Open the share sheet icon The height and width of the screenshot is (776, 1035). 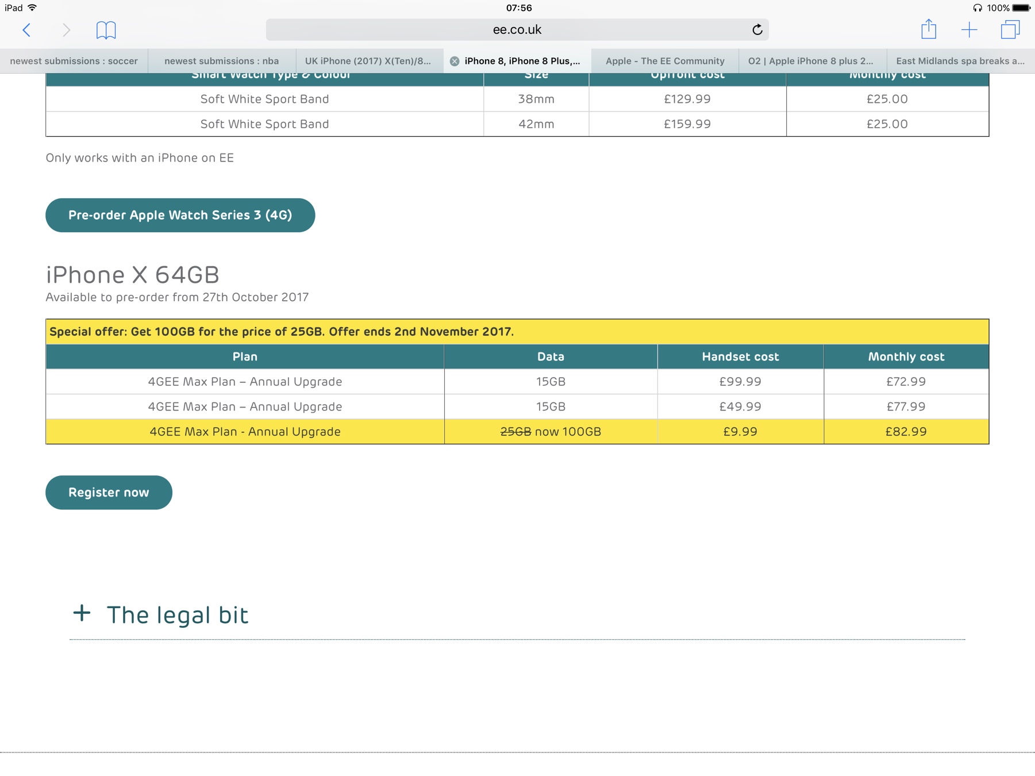929,29
